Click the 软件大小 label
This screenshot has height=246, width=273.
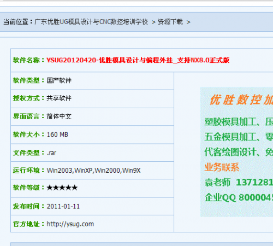pos(28,134)
